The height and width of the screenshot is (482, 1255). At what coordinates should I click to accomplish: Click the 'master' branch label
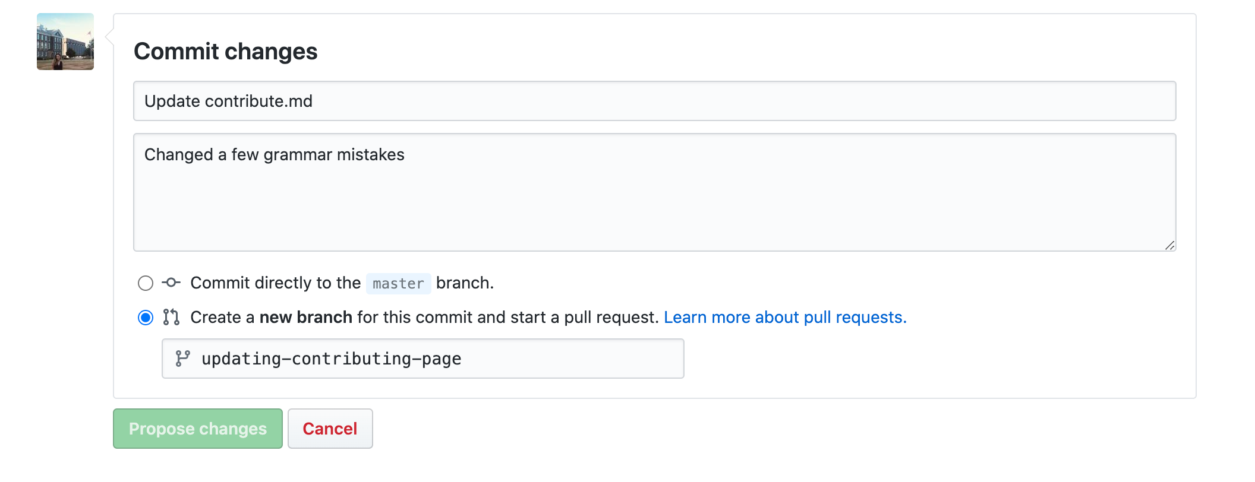coord(398,284)
